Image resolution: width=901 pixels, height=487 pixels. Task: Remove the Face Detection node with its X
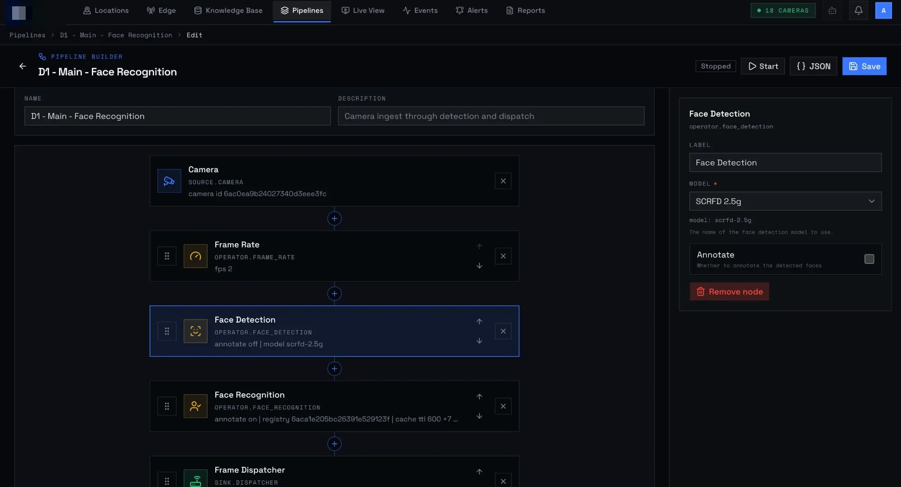(503, 331)
